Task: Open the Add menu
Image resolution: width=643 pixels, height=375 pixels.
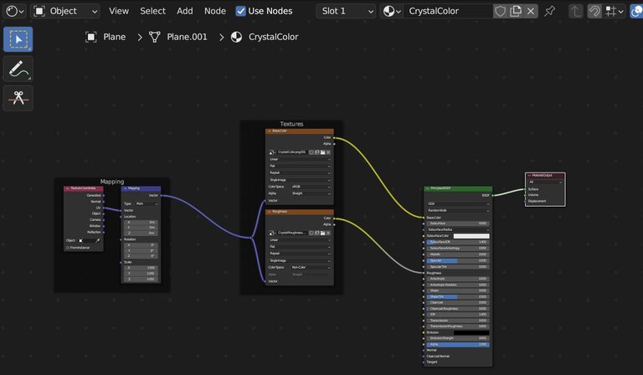Action: point(184,11)
